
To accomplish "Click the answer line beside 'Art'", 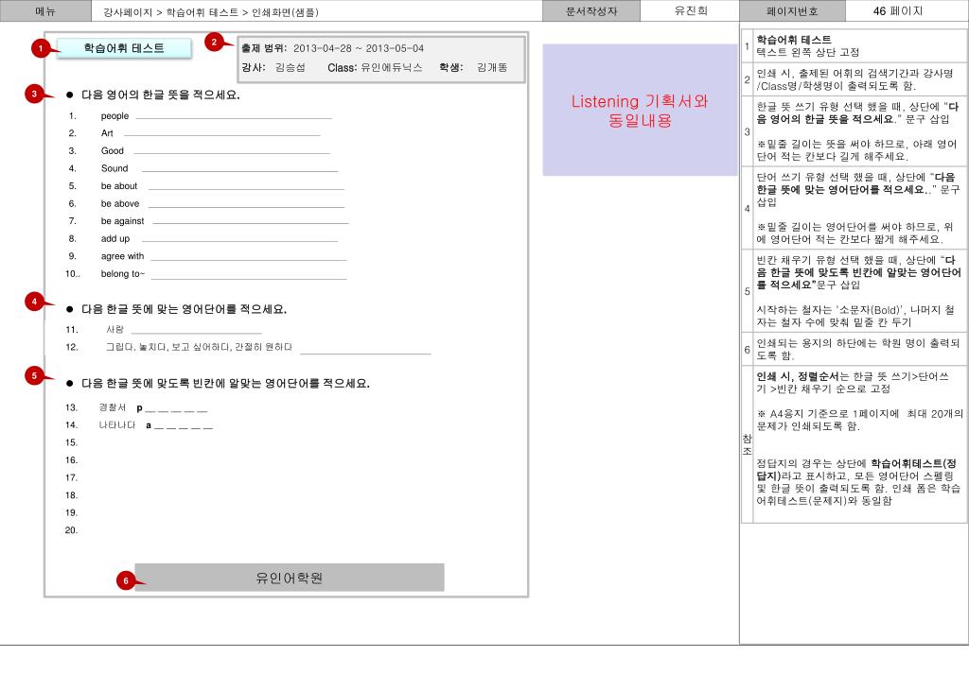I will (221, 135).
